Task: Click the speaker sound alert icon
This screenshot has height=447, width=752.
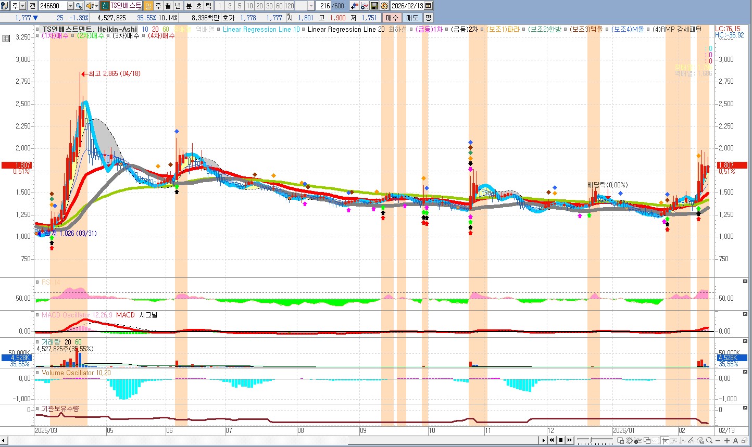Action: click(x=90, y=6)
